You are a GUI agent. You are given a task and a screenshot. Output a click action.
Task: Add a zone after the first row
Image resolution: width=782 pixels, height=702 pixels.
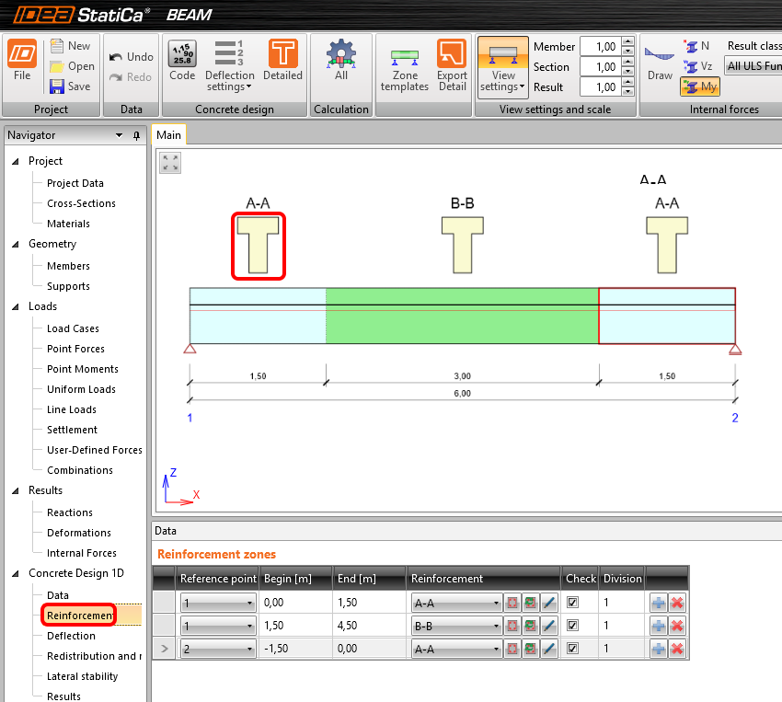(658, 603)
